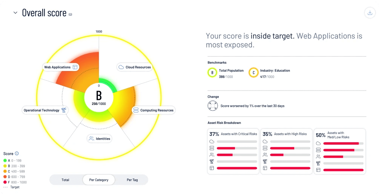Screen dimensions: 379x194
Task: Click the robot arm icon in Operational Technology
Action: coord(64,110)
